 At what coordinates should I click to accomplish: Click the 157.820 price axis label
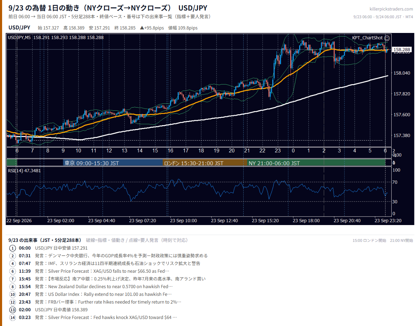pyautogui.click(x=401, y=94)
